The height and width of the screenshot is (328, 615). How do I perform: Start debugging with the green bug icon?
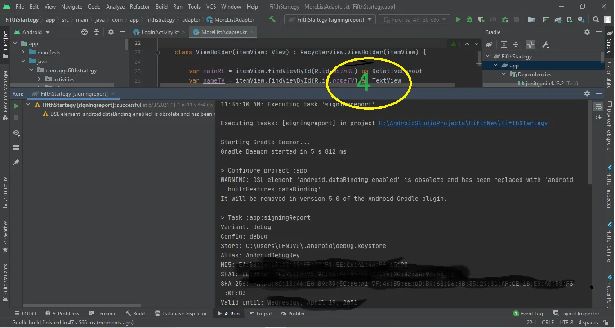[x=470, y=19]
